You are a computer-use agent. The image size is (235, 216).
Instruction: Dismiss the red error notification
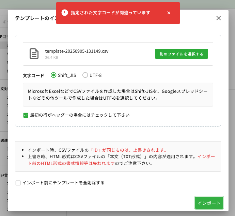[x=169, y=13]
